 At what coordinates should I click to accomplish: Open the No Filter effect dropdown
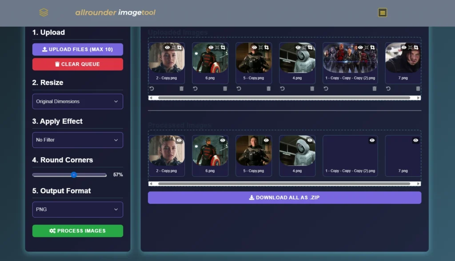click(77, 140)
